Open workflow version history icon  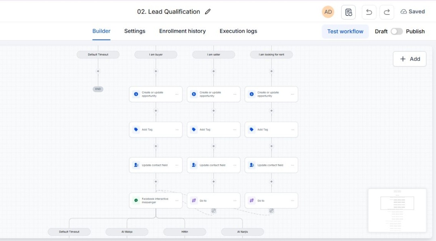pyautogui.click(x=348, y=12)
